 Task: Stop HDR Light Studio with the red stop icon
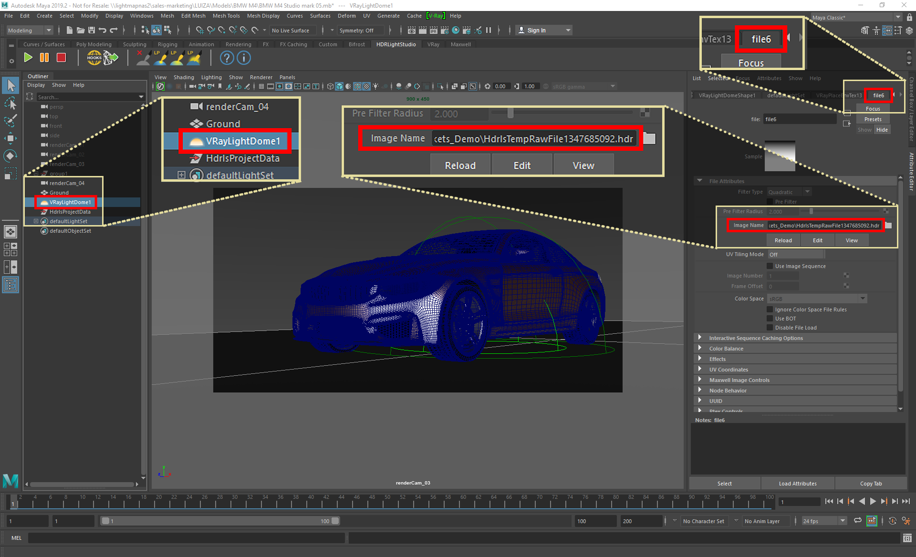coord(61,58)
